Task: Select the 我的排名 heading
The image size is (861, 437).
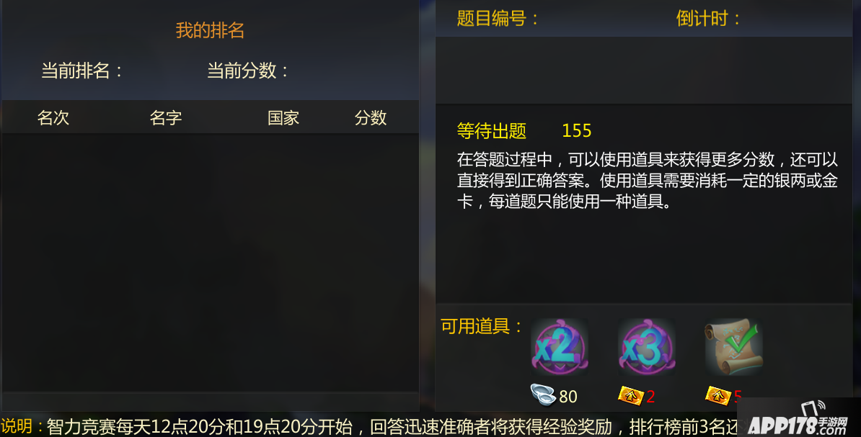Action: tap(210, 30)
